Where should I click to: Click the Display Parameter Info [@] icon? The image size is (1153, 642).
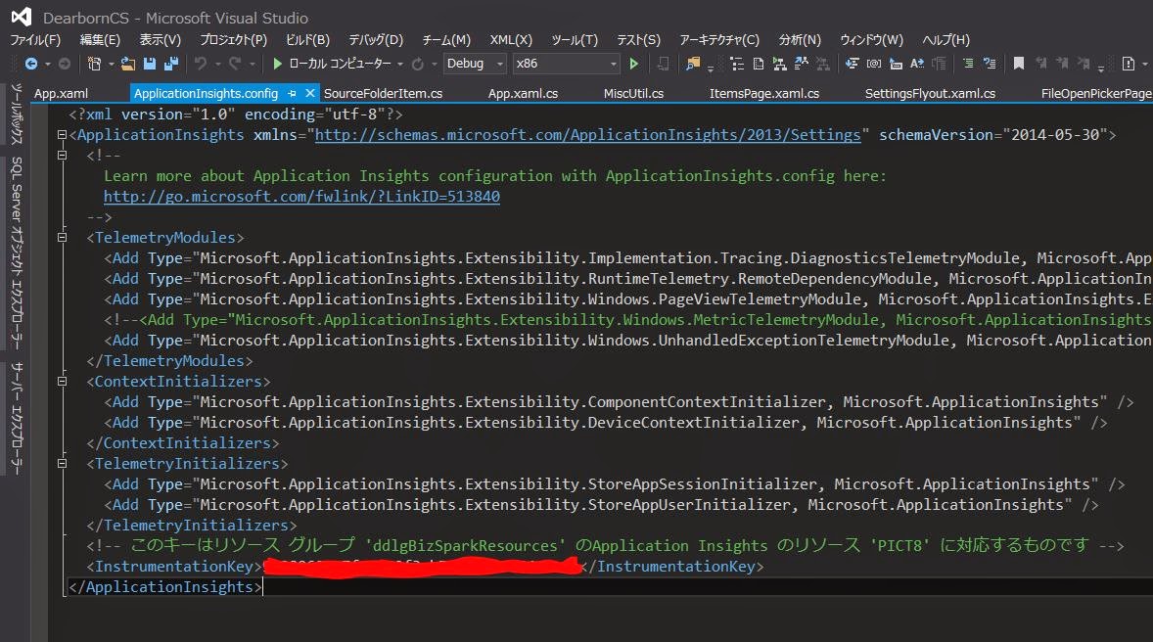[874, 64]
